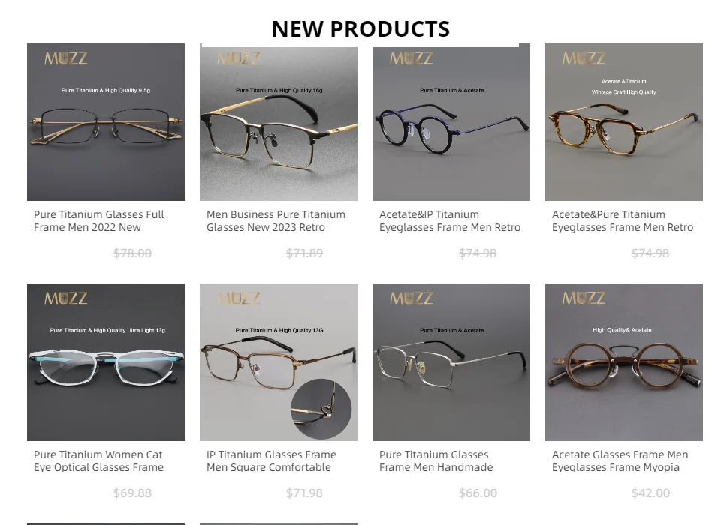This screenshot has width=709, height=525.
Task: Click the MUZZ logo on first product
Action: click(x=66, y=58)
